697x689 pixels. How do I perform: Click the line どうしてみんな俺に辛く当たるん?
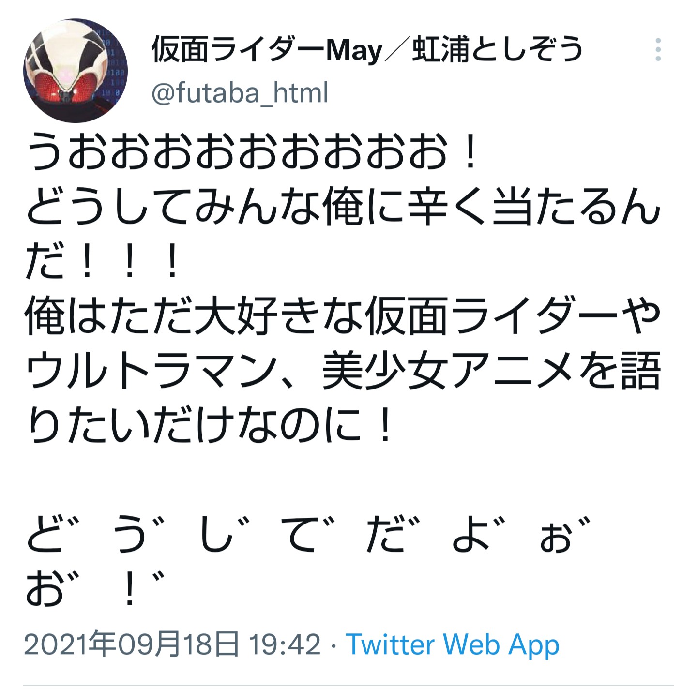point(343,209)
